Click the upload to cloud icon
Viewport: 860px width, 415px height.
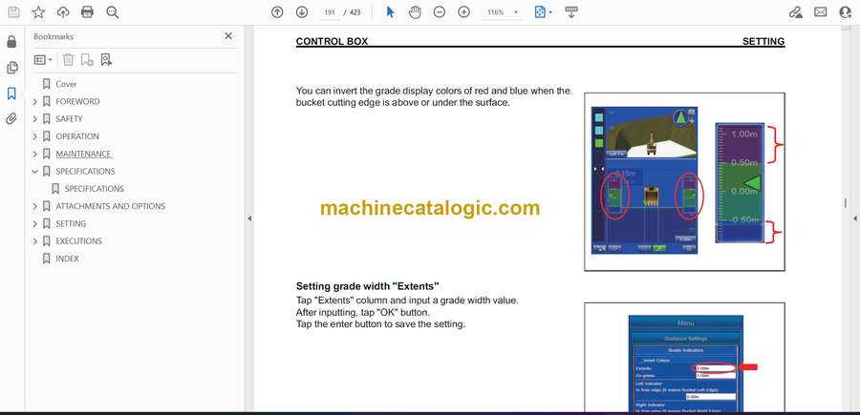pyautogui.click(x=63, y=12)
